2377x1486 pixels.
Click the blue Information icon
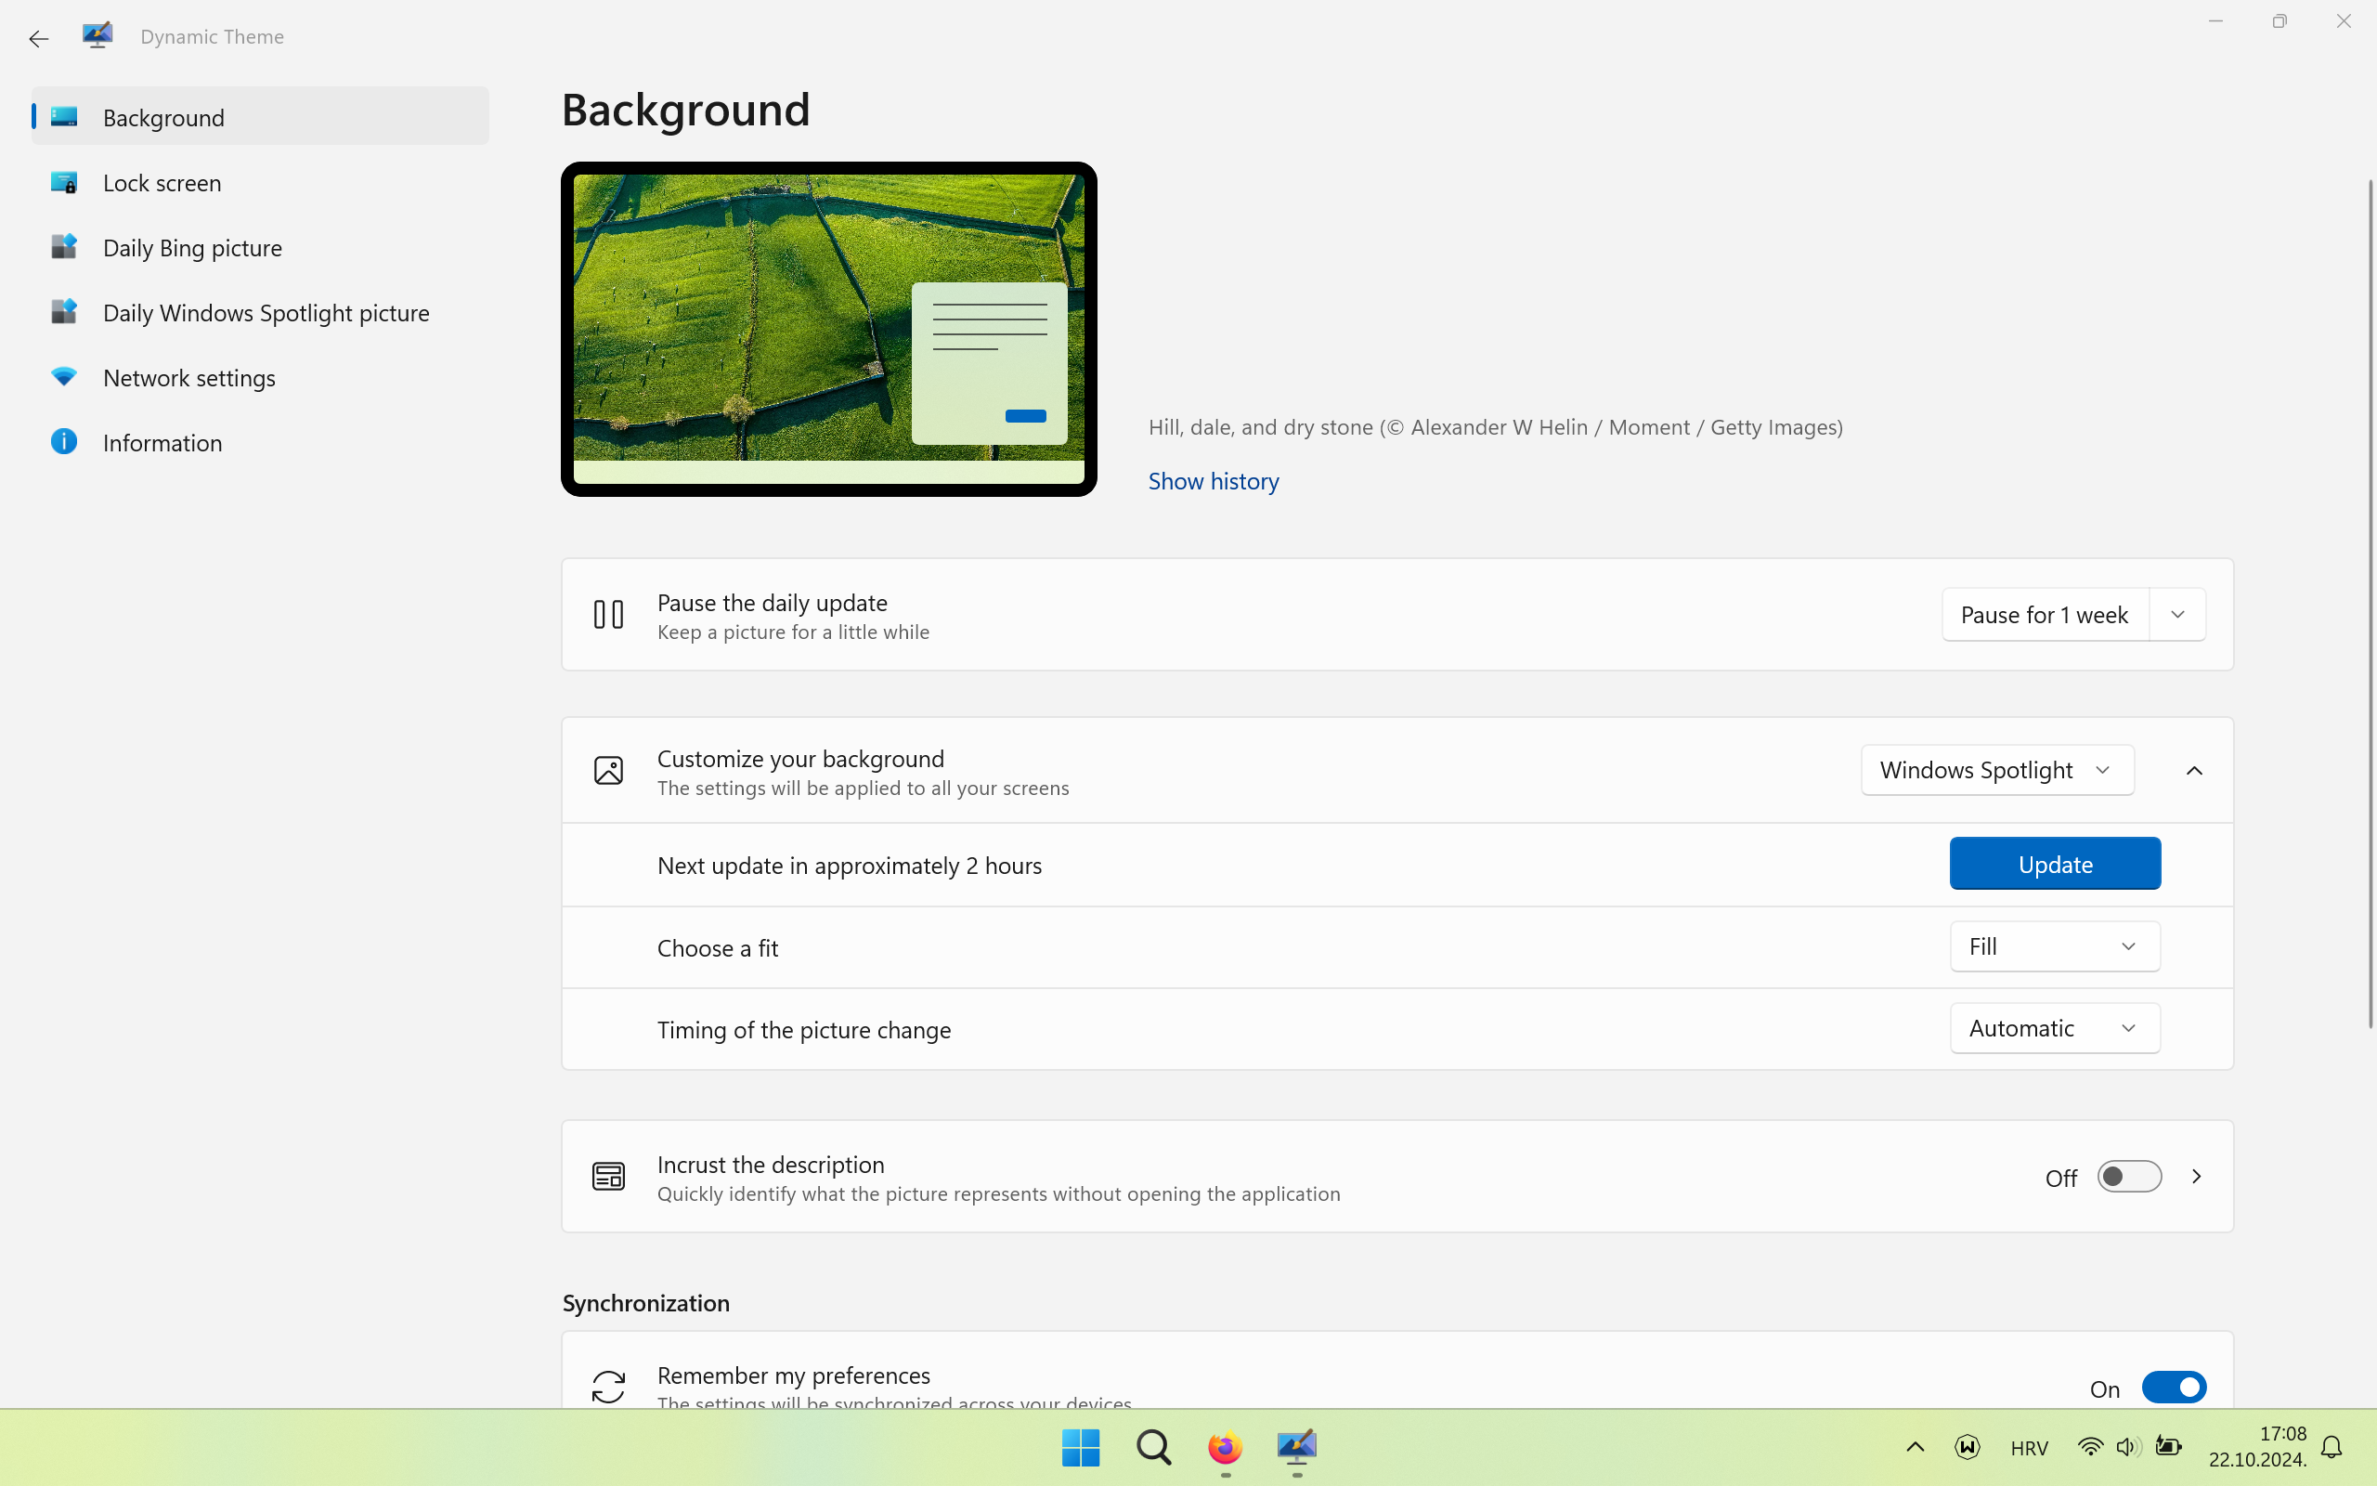64,442
